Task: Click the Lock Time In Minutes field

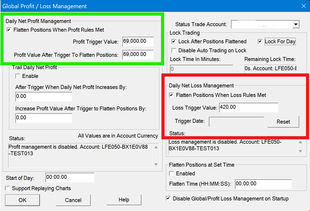Action: [201, 69]
